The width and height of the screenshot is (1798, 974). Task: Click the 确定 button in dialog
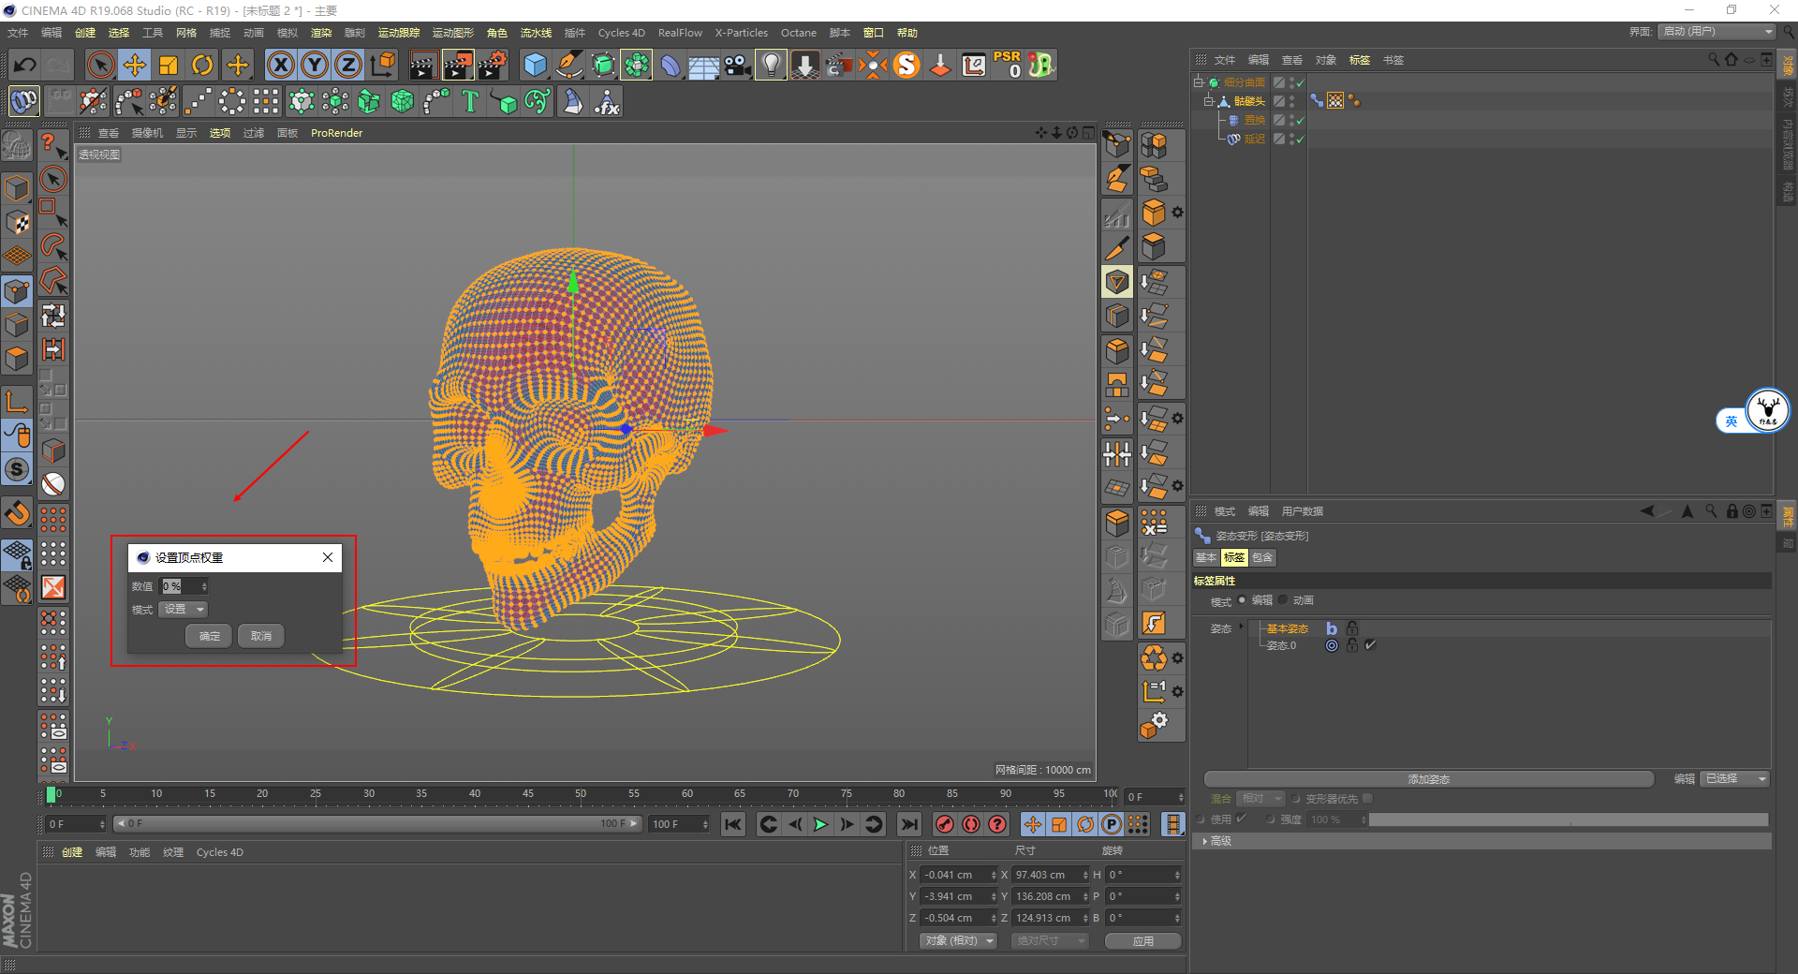coord(210,637)
